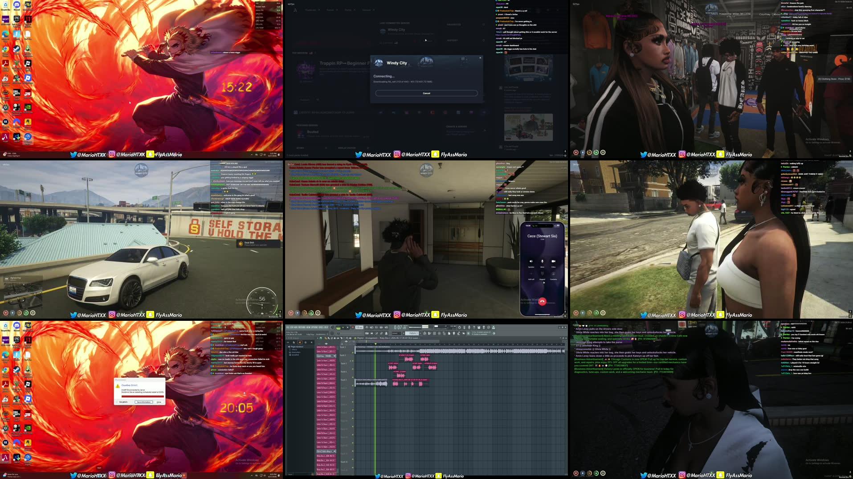The image size is (853, 479).
Task: Click Close in the disconnected error dialog
Action: 159,402
